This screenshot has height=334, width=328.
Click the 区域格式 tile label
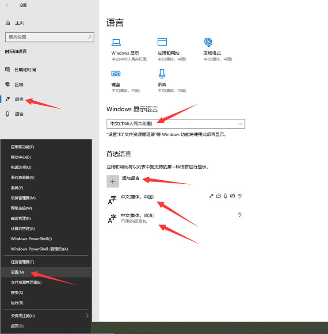point(212,53)
